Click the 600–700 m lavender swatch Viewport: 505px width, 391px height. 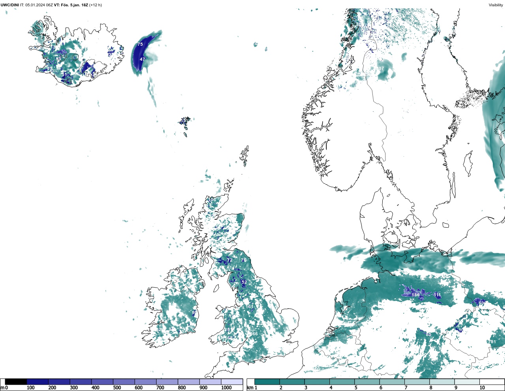[145, 382]
